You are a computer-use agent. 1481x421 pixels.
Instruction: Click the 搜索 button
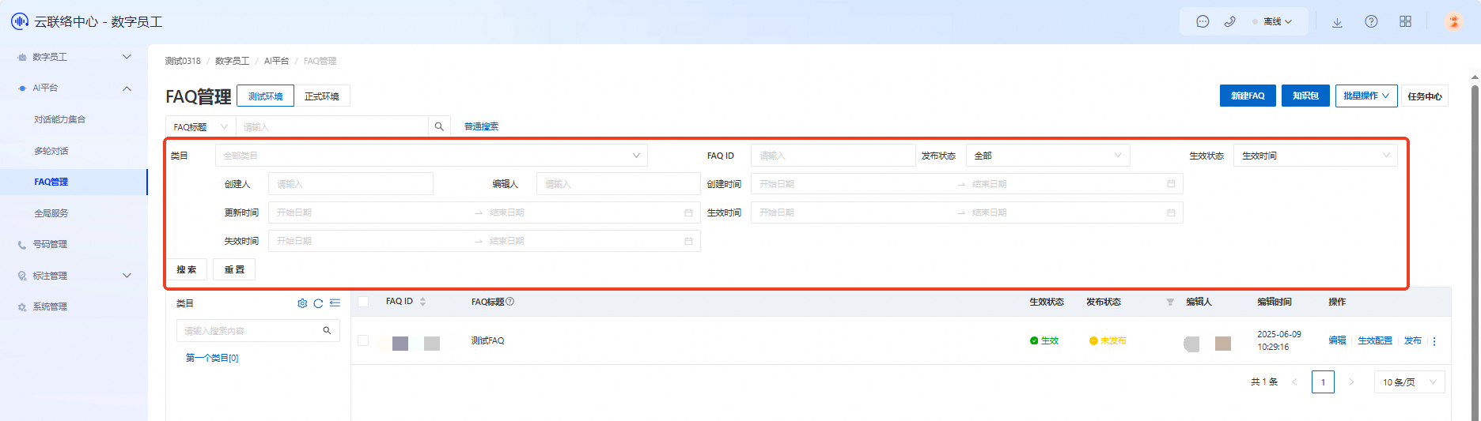click(x=187, y=269)
